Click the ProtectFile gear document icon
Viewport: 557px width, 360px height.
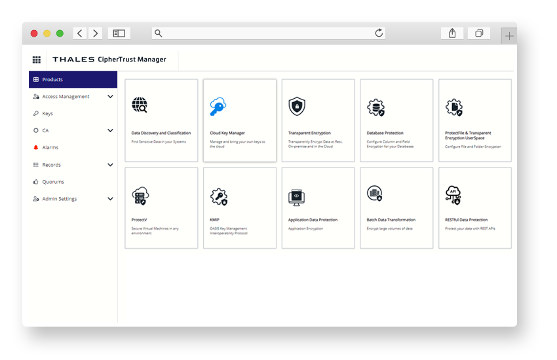454,107
